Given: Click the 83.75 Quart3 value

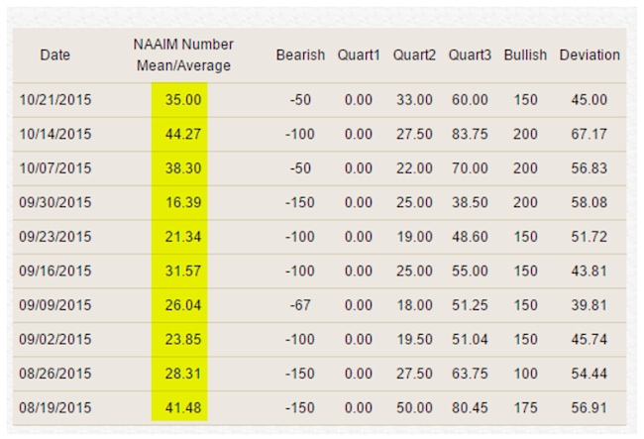Looking at the screenshot, I should pyautogui.click(x=470, y=135).
